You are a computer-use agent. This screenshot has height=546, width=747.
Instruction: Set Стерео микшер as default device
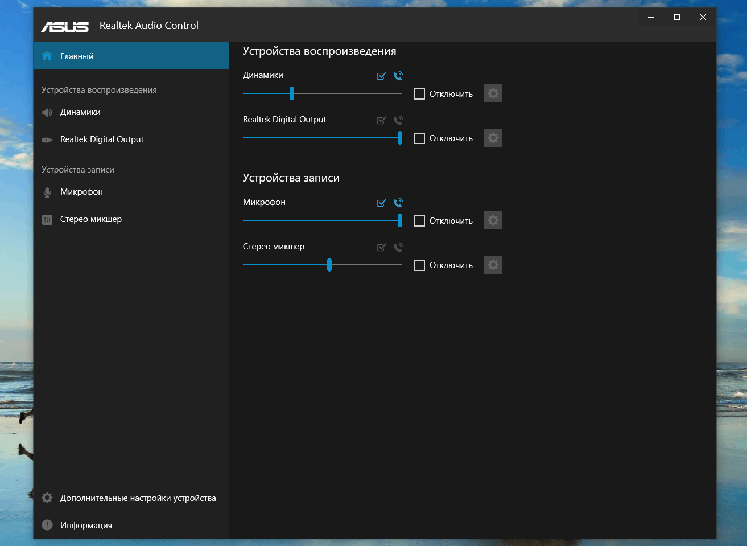(x=381, y=247)
